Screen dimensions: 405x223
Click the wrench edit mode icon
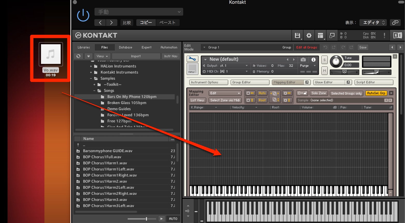tap(192, 59)
